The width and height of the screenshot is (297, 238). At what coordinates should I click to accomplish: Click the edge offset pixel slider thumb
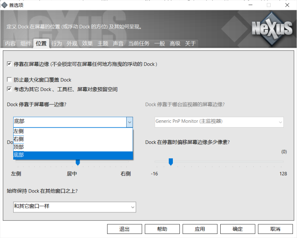(171, 162)
